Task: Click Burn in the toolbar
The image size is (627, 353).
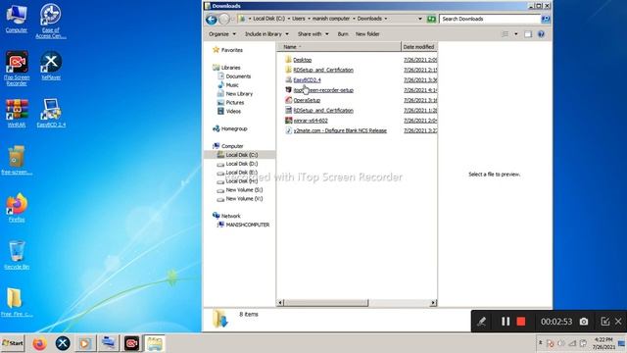Action: [x=343, y=34]
